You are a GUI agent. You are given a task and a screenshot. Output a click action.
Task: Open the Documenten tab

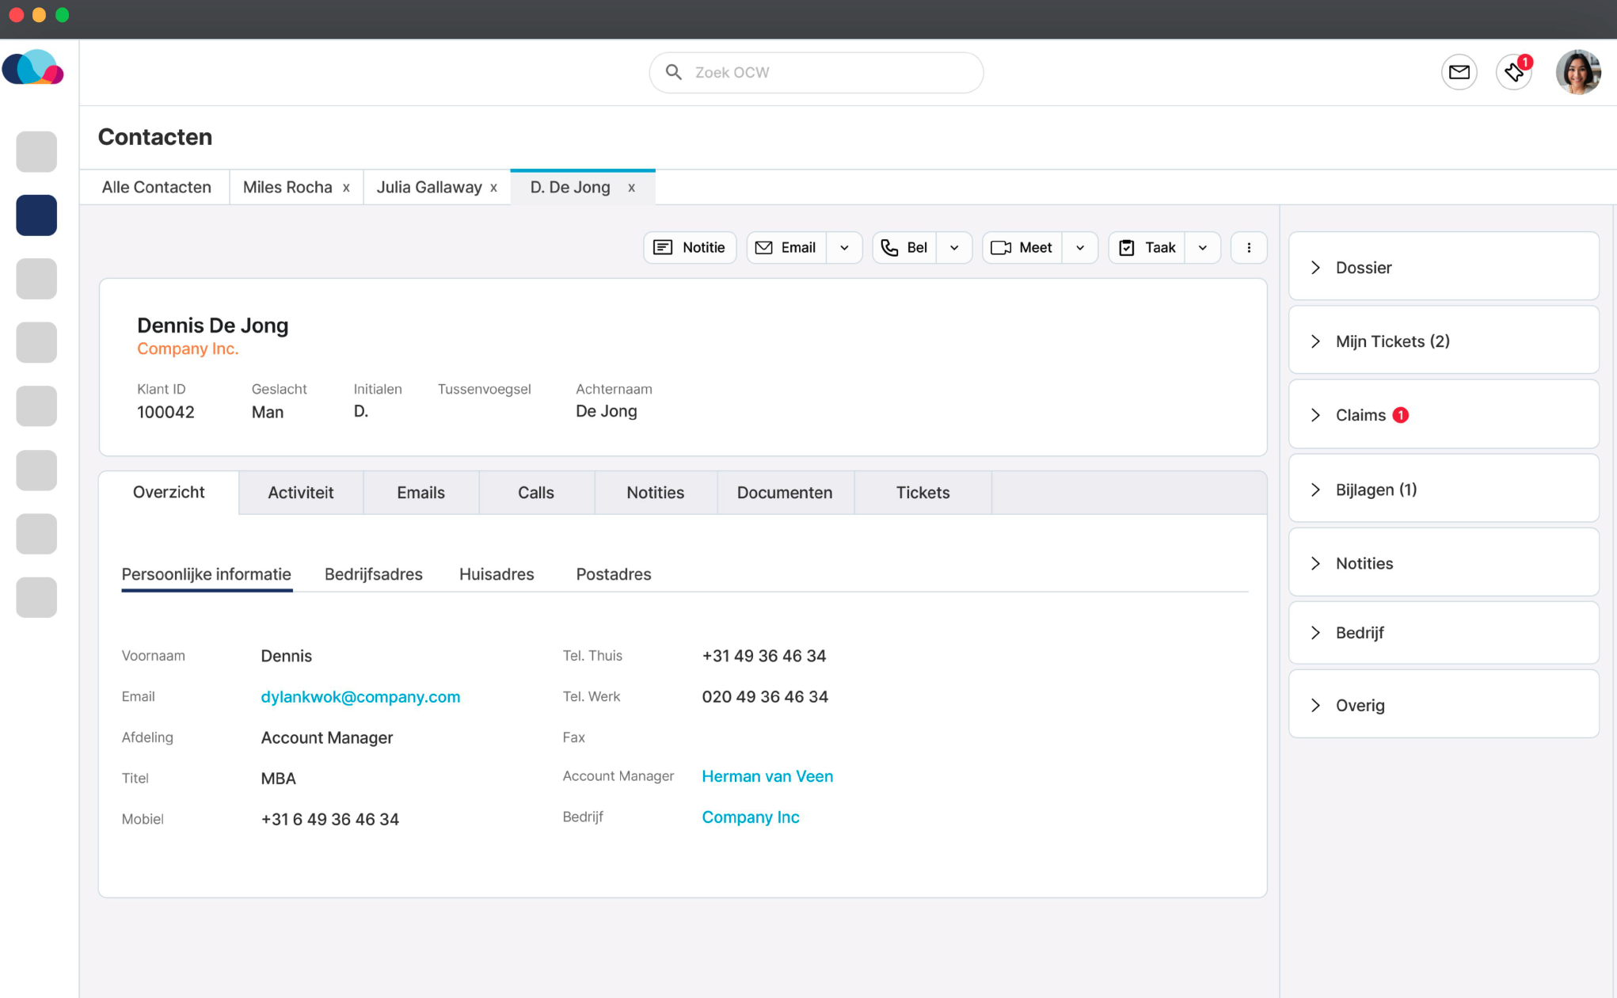(785, 493)
